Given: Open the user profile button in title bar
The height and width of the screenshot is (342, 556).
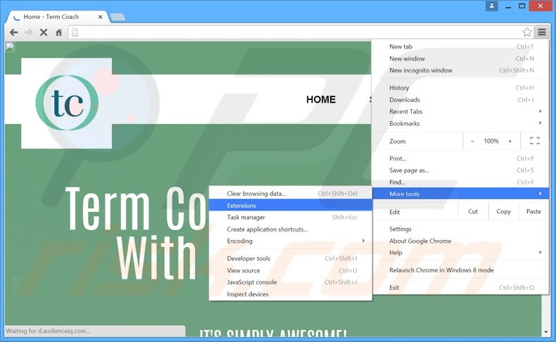Looking at the screenshot, I should click(491, 6).
